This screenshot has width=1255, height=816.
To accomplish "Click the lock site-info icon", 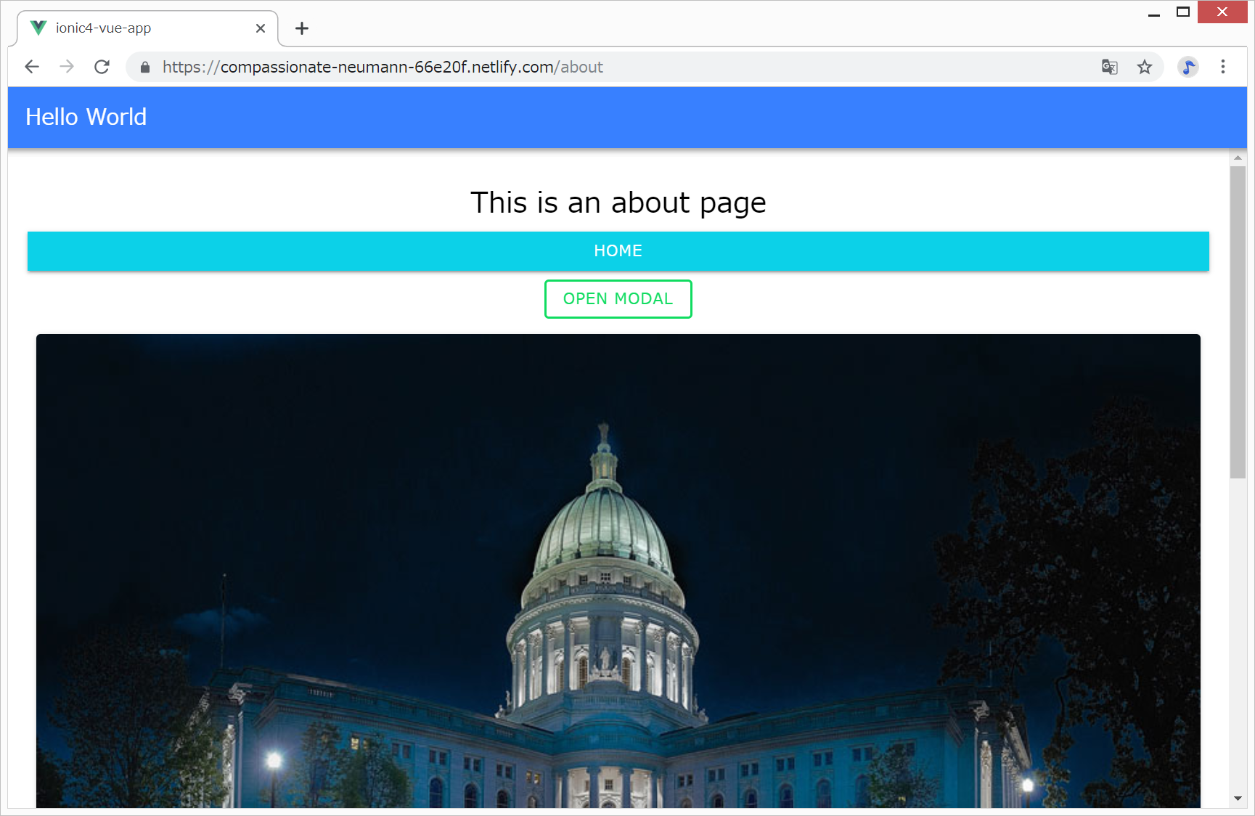I will tap(145, 68).
